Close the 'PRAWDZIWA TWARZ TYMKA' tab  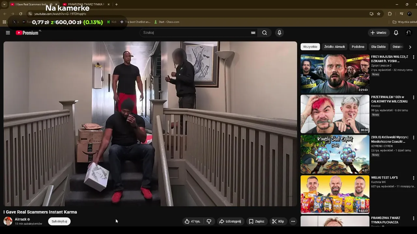point(108,4)
